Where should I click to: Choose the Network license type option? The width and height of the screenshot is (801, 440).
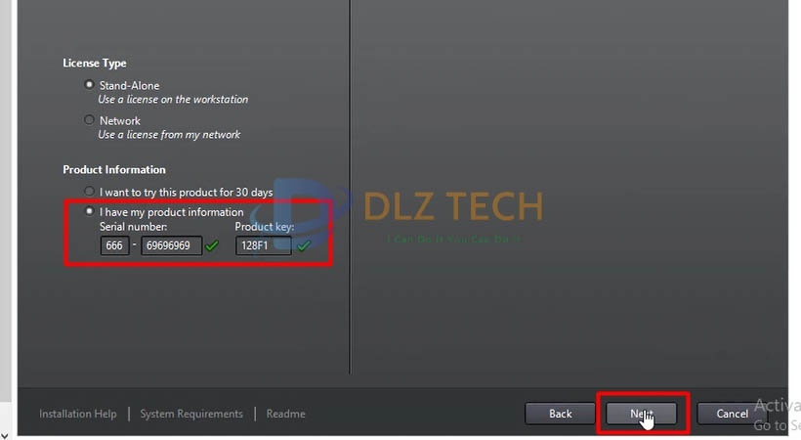coord(90,119)
